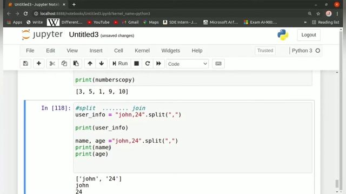Viewport: 346px width, 194px height.
Task: Open the Exam AI-900 bookmark
Action: coord(261,22)
